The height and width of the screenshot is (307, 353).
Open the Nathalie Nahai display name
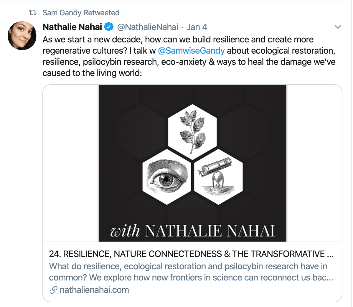coord(72,27)
